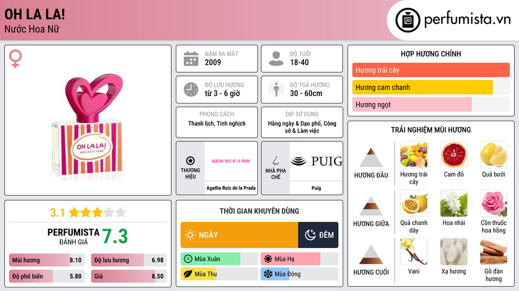The image size is (519, 291).
Task: Click the Mùi hương 8.10 score bar
Action: [x=47, y=260]
